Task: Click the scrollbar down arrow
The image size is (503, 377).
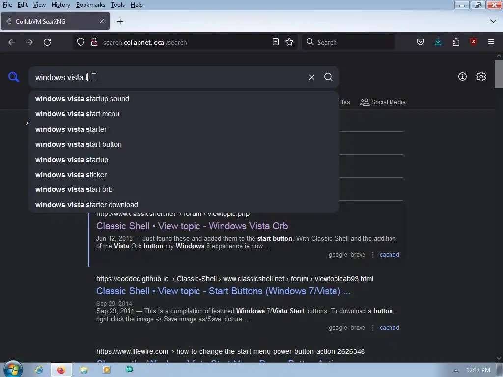Action: 499,358
